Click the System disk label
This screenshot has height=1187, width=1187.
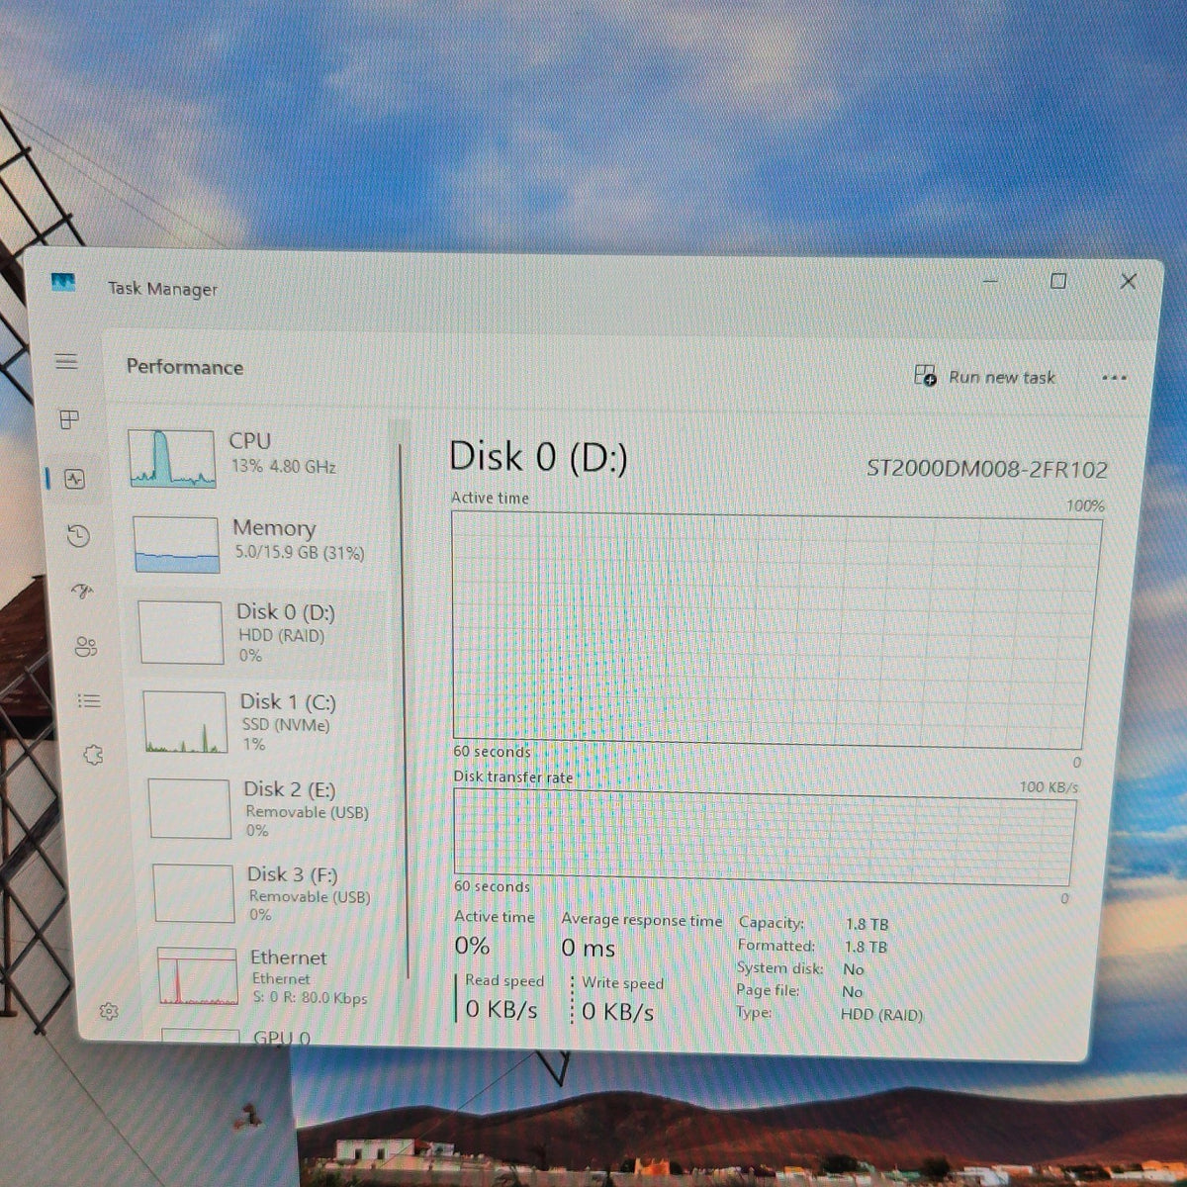click(x=779, y=968)
